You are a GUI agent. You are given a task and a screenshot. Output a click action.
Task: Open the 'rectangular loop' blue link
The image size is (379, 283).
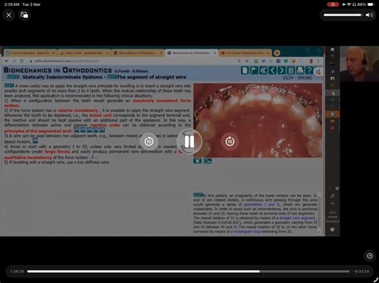point(247,231)
